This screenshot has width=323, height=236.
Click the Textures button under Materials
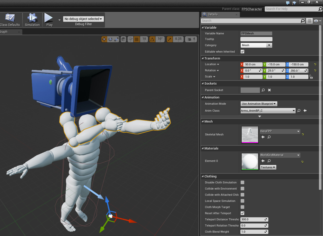coord(268,167)
